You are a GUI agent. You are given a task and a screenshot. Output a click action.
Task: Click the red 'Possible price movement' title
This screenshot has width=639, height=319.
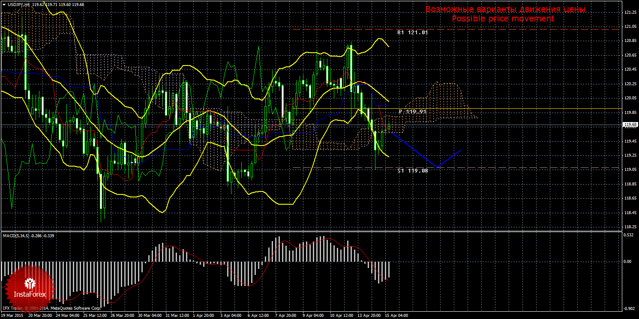pyautogui.click(x=503, y=19)
